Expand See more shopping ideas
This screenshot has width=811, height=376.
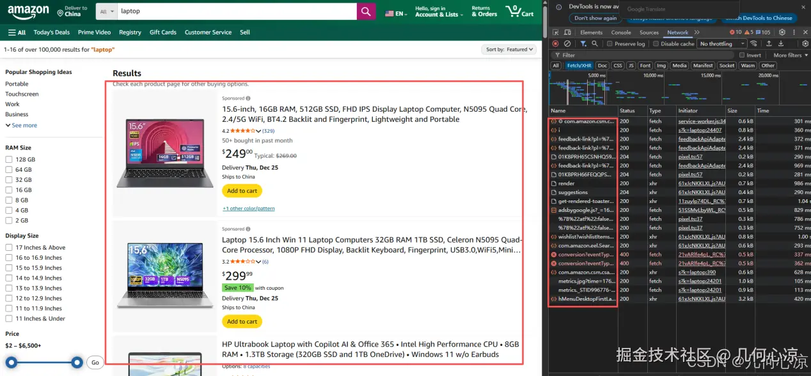click(x=22, y=125)
